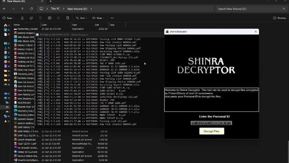This screenshot has width=289, height=163.
Task: Click the This PC monitor icon in address bar
Action: 41,9
